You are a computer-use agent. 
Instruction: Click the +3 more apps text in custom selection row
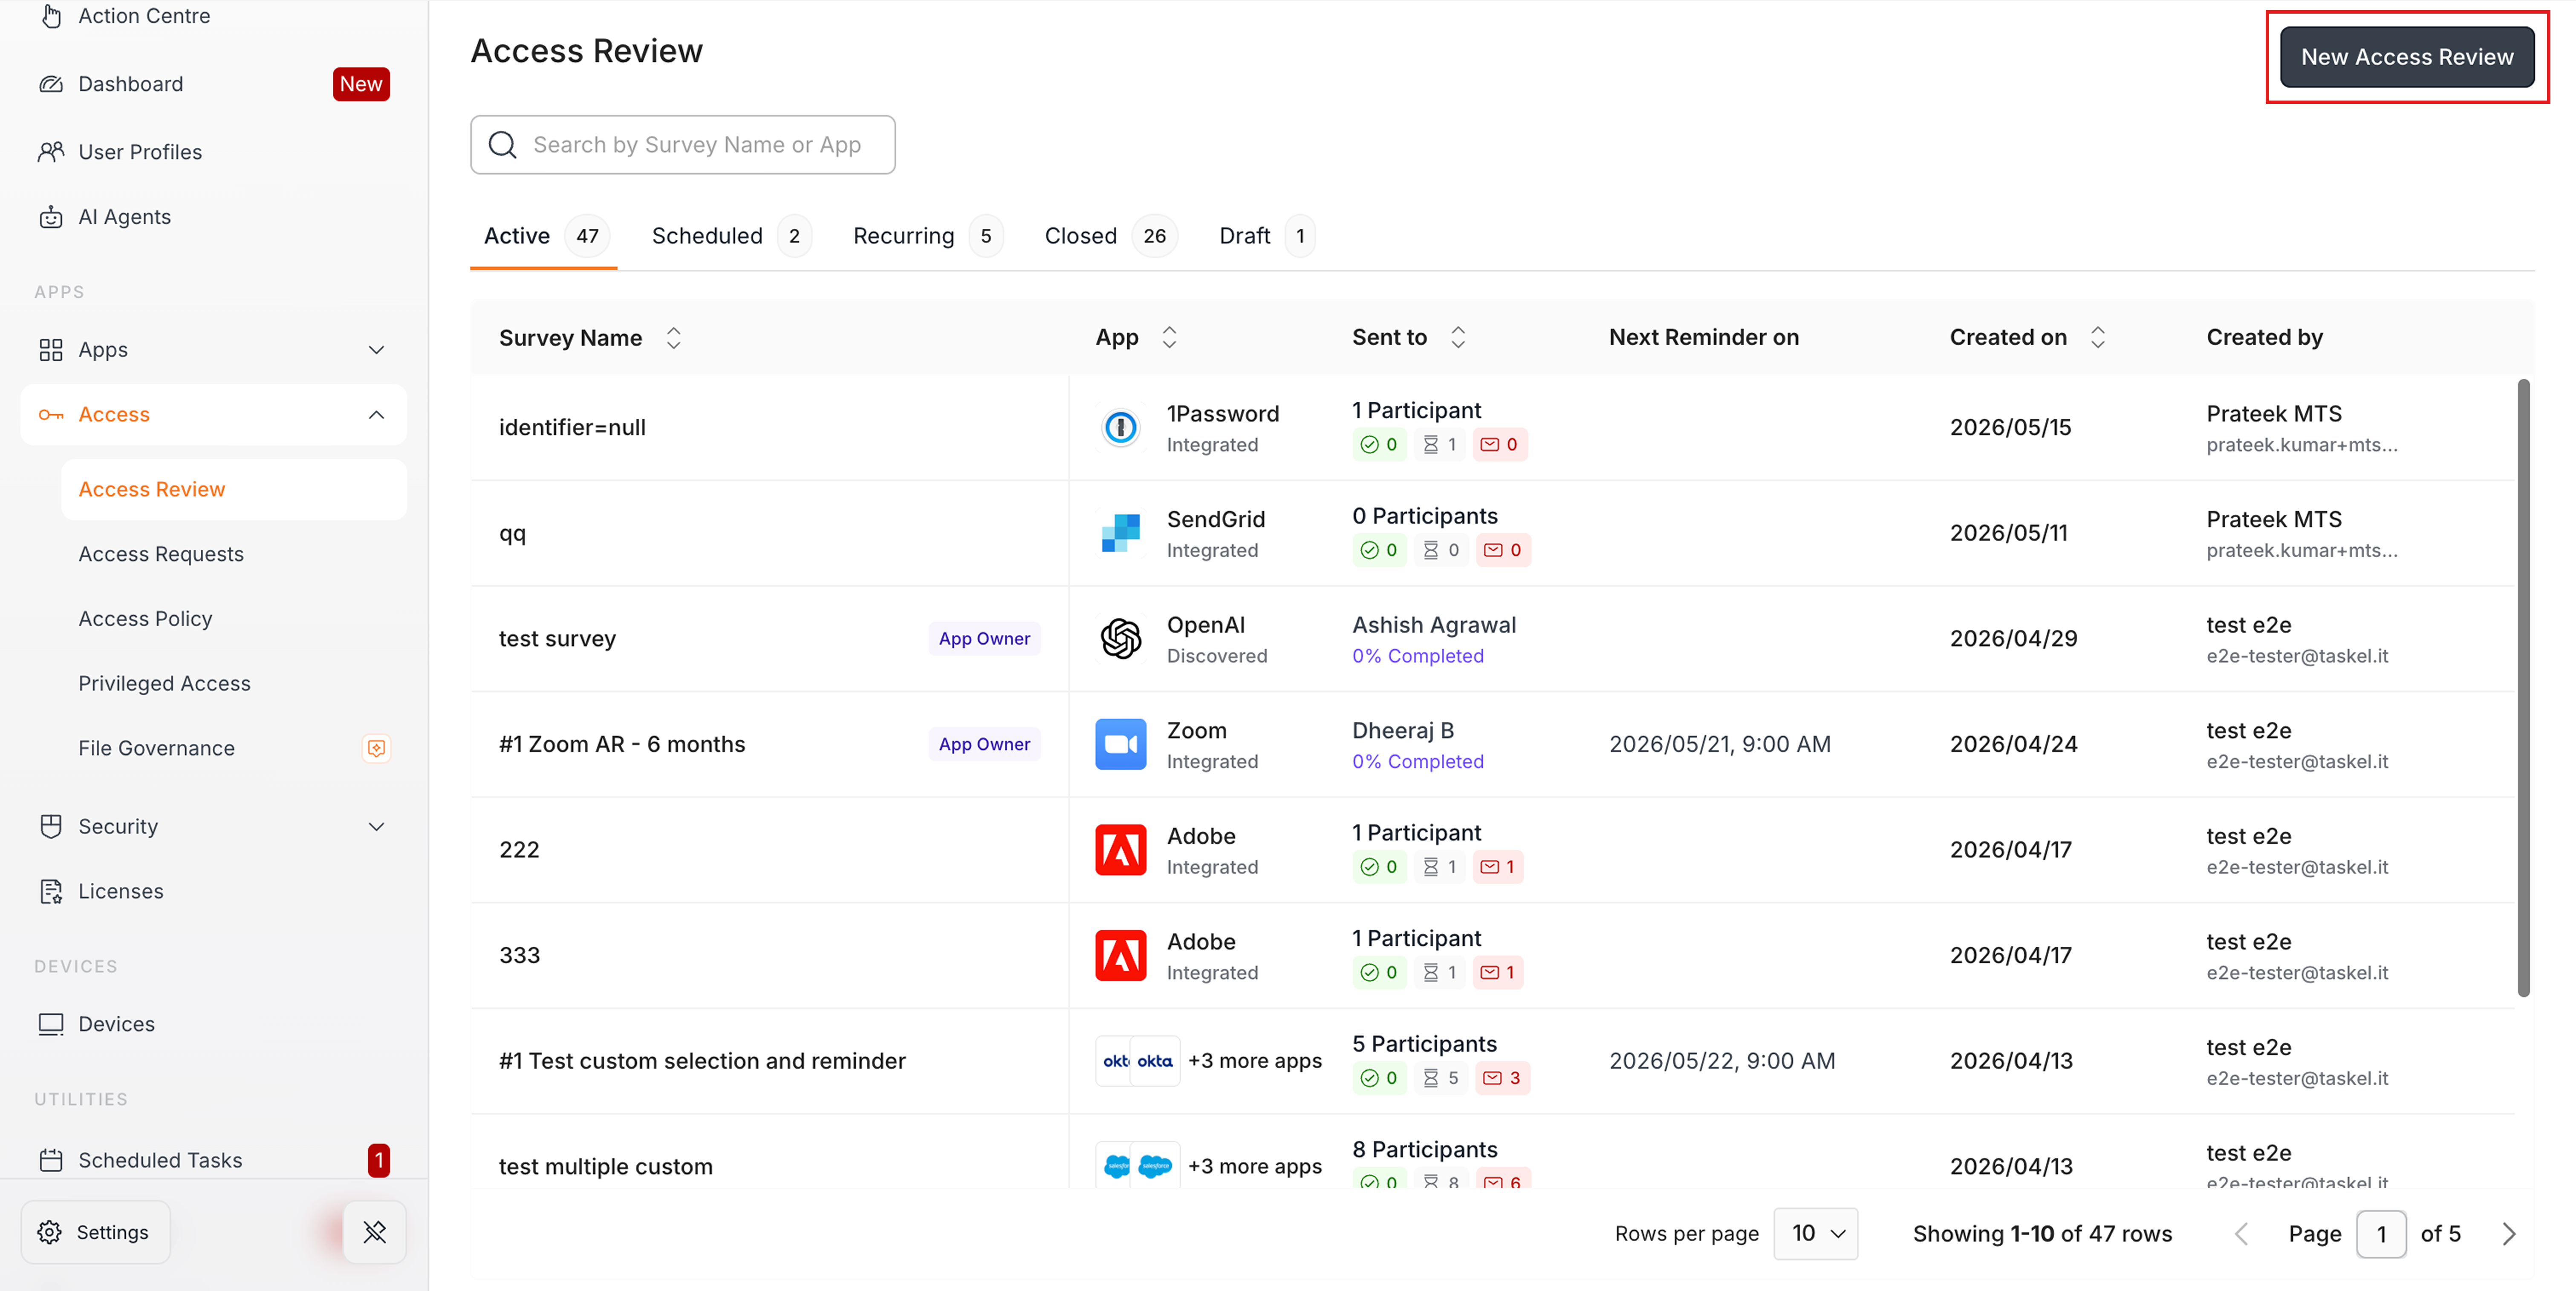click(x=1255, y=1061)
